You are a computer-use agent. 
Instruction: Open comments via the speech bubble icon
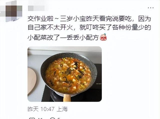click(53, 119)
